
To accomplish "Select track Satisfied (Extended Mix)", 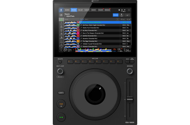I will pyautogui.click(x=106, y=36).
